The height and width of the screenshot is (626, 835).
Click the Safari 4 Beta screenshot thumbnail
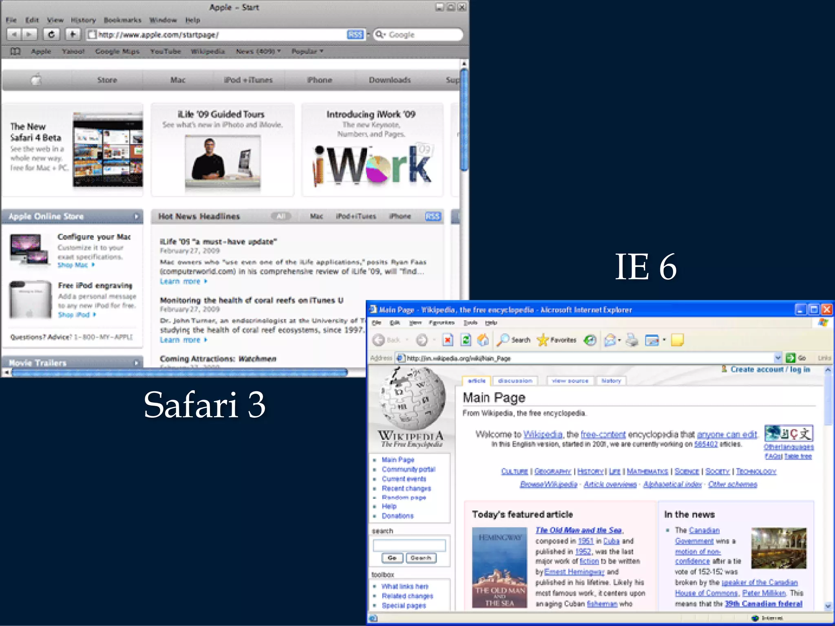(108, 150)
